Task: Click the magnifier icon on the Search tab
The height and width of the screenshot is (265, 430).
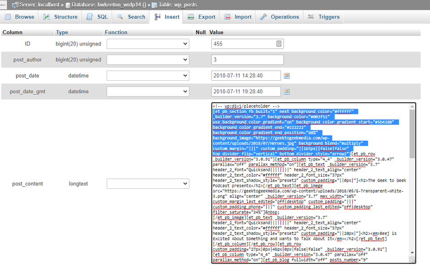Action: pyautogui.click(x=119, y=17)
